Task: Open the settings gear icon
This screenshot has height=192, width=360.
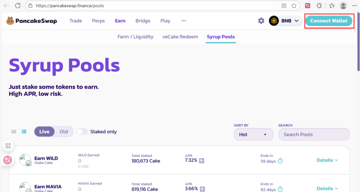Action: [x=261, y=21]
